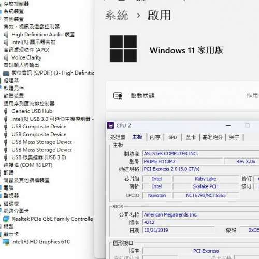Expand 系統裝置 category
This screenshot has width=259, height=259.
13,11
